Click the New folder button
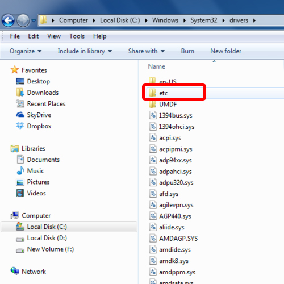Image resolution: width=284 pixels, height=284 pixels. point(226,51)
